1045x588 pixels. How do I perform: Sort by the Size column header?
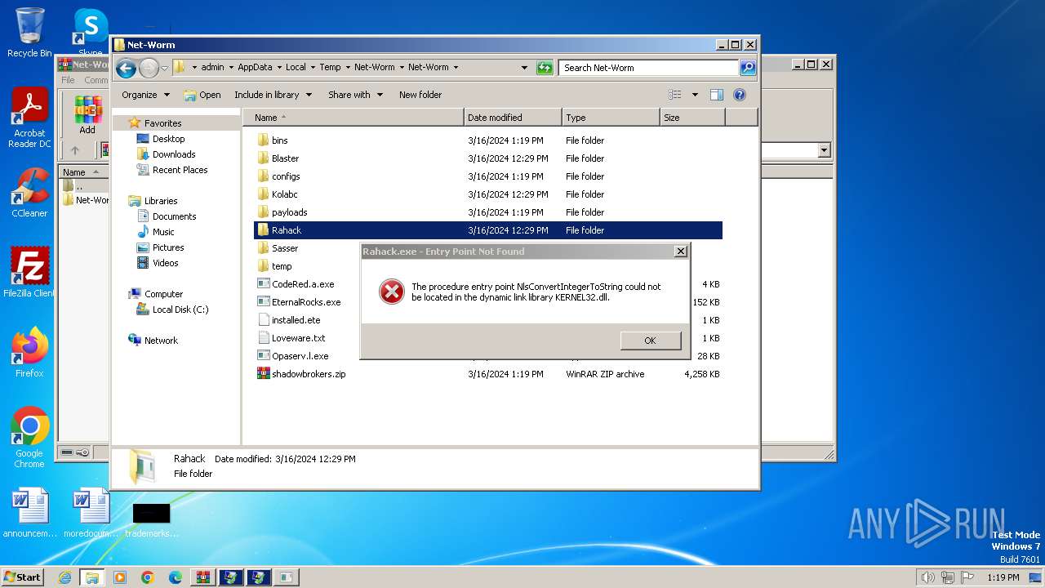click(x=692, y=118)
